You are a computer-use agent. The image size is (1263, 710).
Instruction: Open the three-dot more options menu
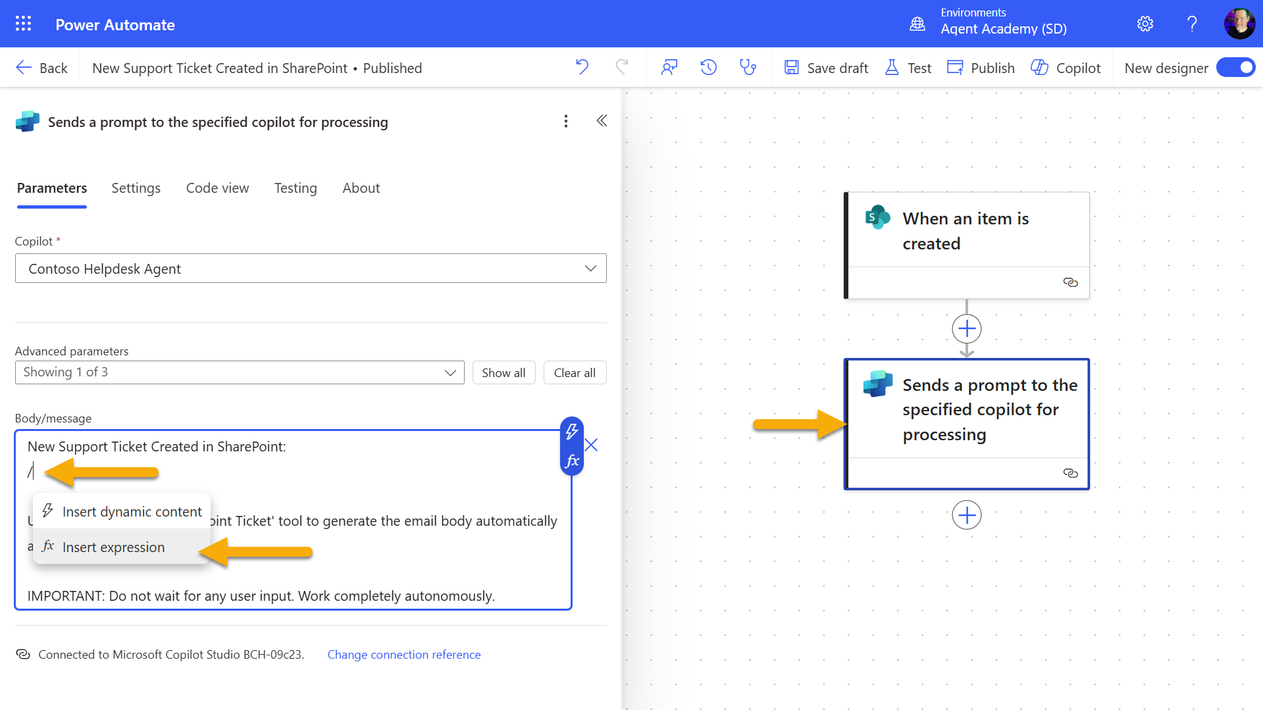click(565, 121)
